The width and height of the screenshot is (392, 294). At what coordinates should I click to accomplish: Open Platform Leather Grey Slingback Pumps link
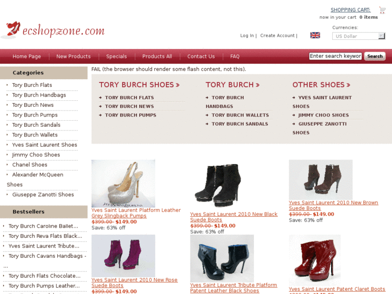point(136,213)
